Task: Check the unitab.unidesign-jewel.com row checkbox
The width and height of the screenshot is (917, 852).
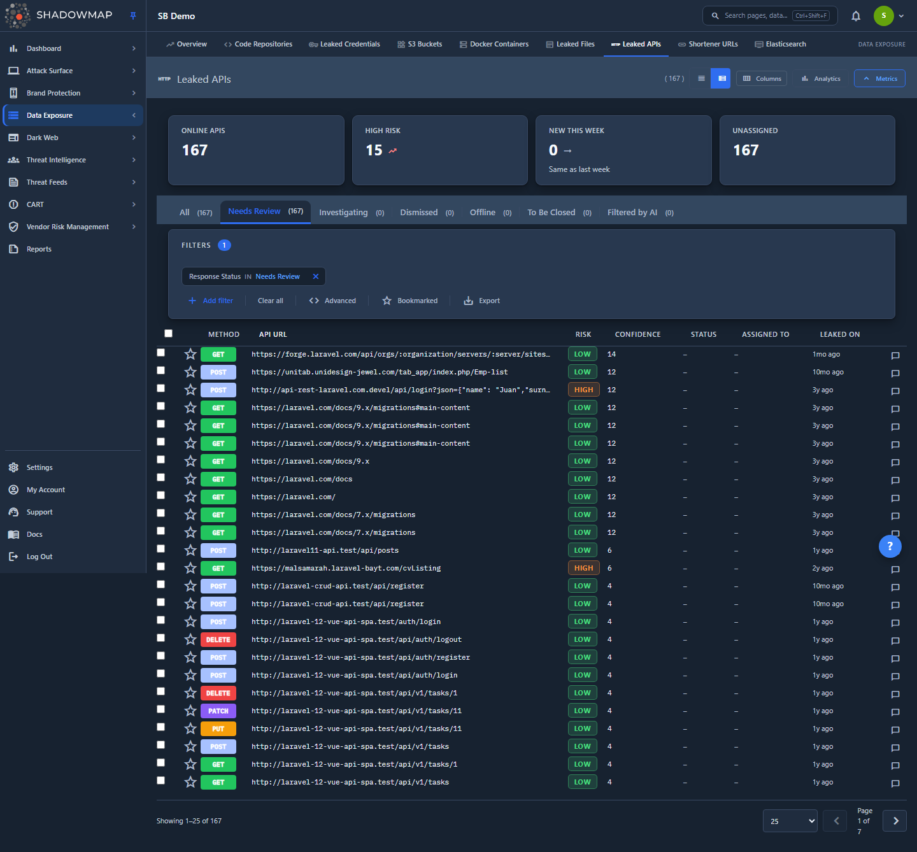Action: [x=160, y=370]
